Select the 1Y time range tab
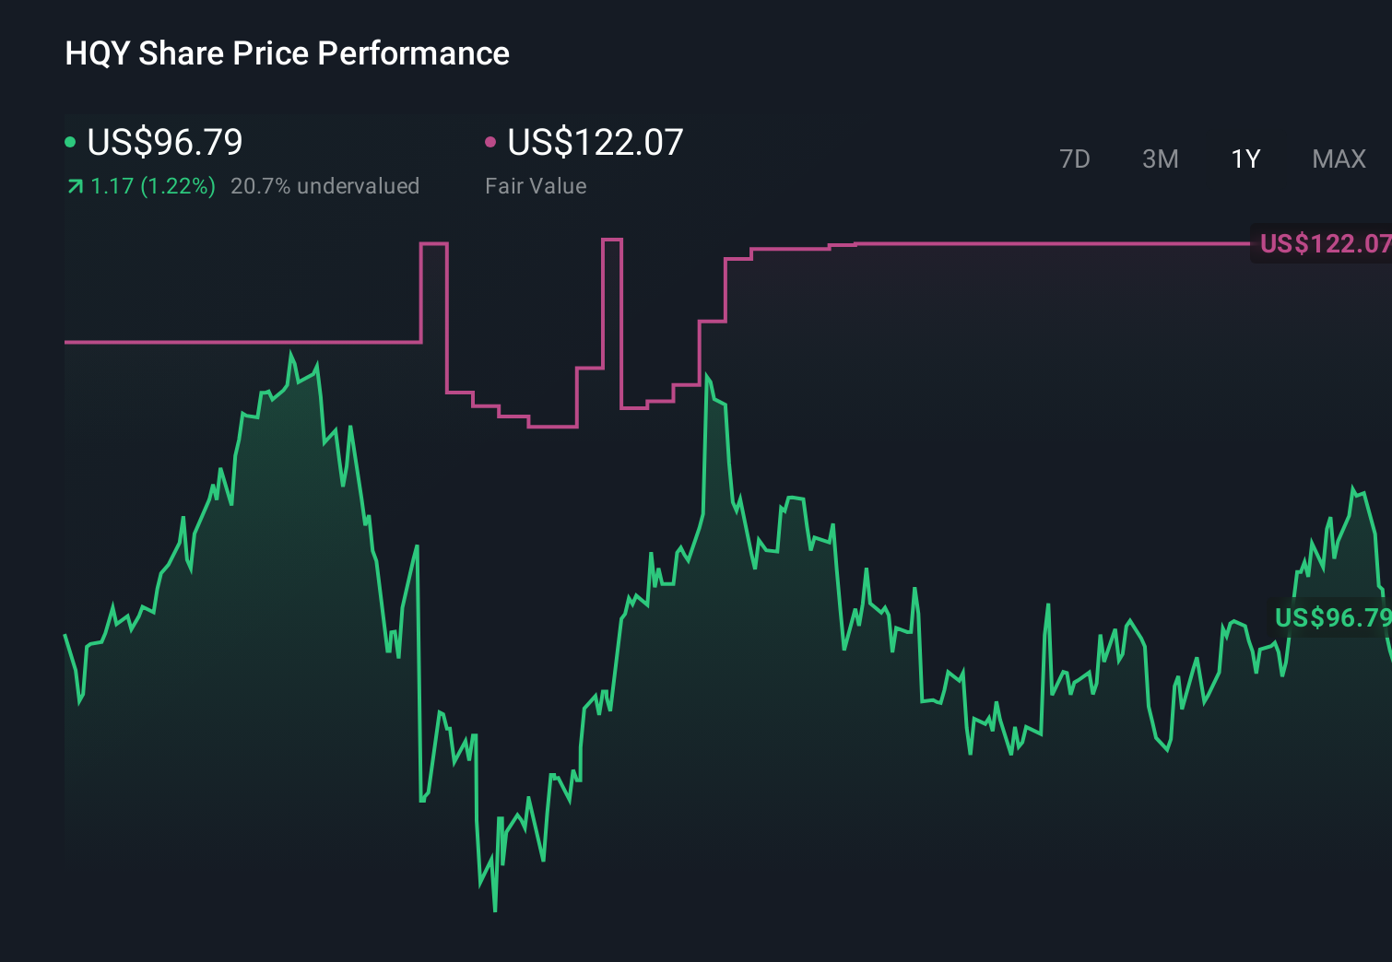This screenshot has width=1392, height=962. click(x=1245, y=158)
